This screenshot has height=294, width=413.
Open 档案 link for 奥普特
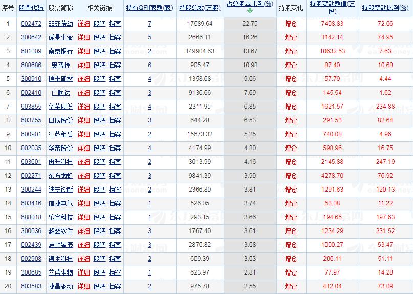pyautogui.click(x=115, y=65)
